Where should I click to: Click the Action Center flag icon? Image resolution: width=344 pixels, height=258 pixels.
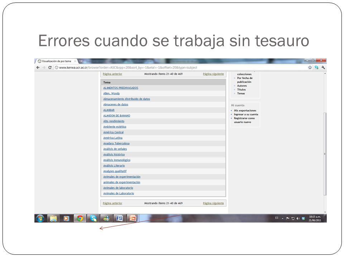coord(288,218)
